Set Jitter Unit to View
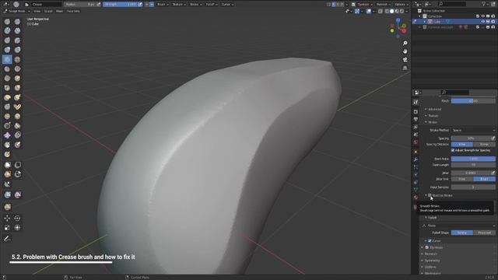Viewport: 498px width, 280px height. click(x=462, y=179)
